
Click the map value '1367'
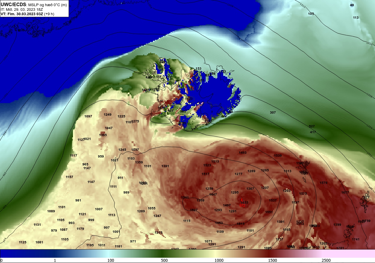click(x=250, y=189)
